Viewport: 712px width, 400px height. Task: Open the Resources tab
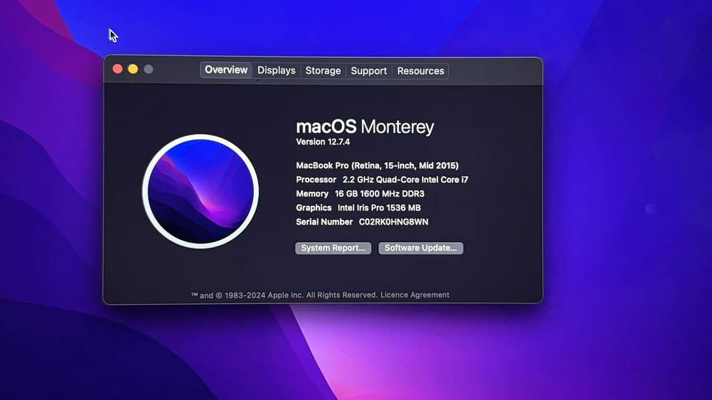pos(421,71)
